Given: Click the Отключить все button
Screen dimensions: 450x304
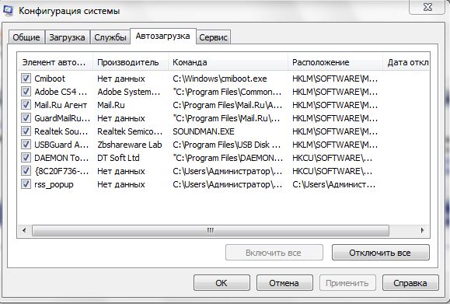Looking at the screenshot, I should [x=381, y=253].
